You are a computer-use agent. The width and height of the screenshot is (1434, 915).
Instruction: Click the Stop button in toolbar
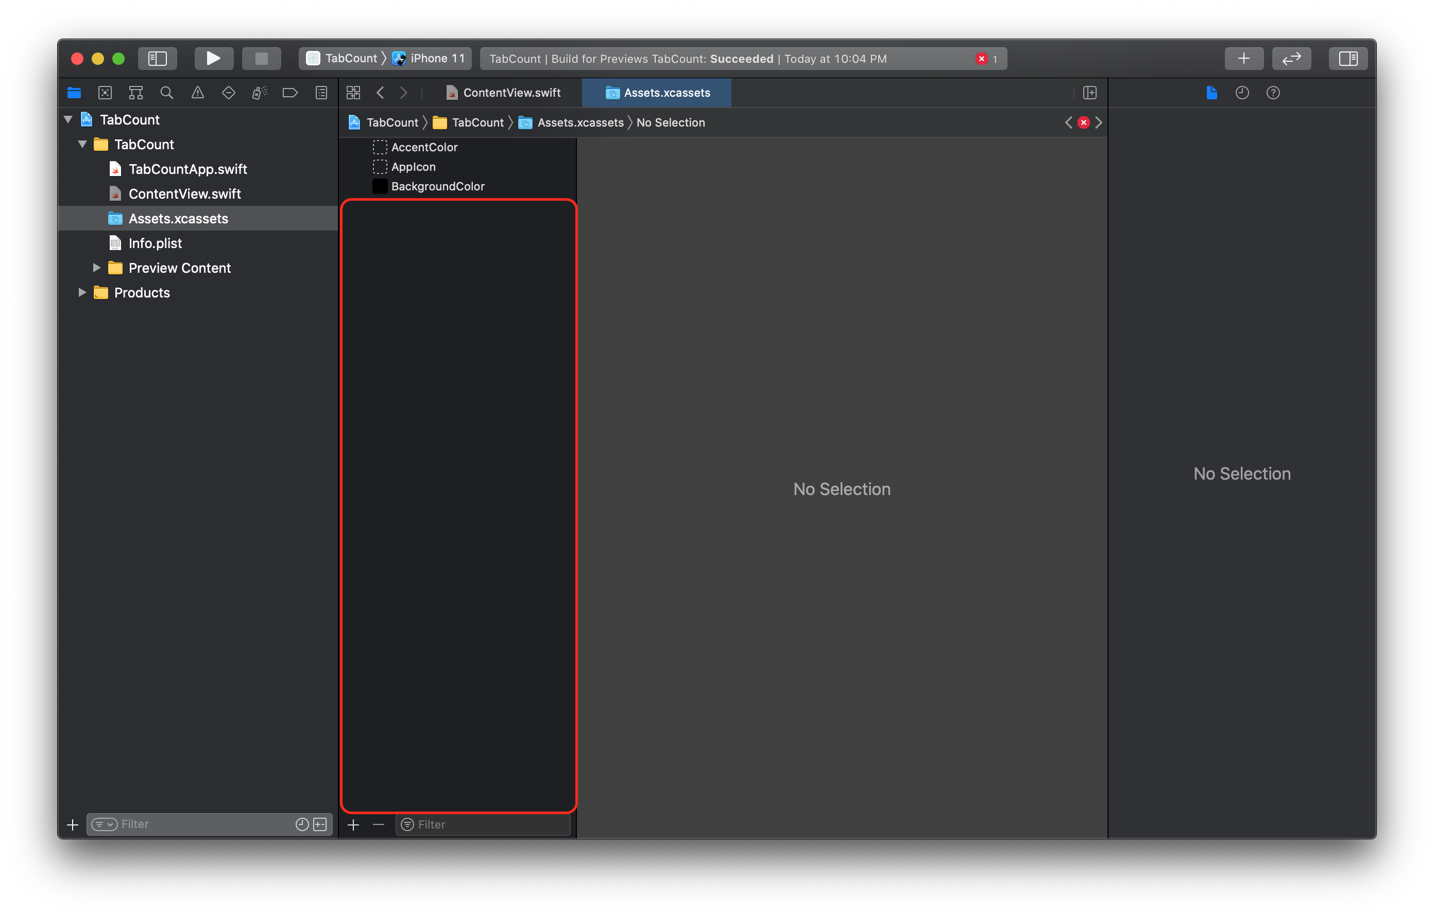pyautogui.click(x=262, y=58)
